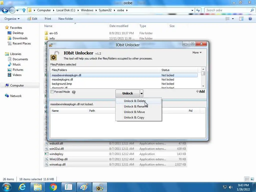The image size is (256, 192).
Task: Select the en-US folder
Action: pyautogui.click(x=53, y=33)
